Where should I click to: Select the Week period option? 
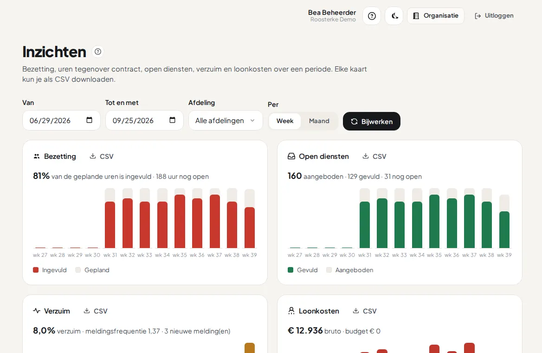tap(285, 121)
